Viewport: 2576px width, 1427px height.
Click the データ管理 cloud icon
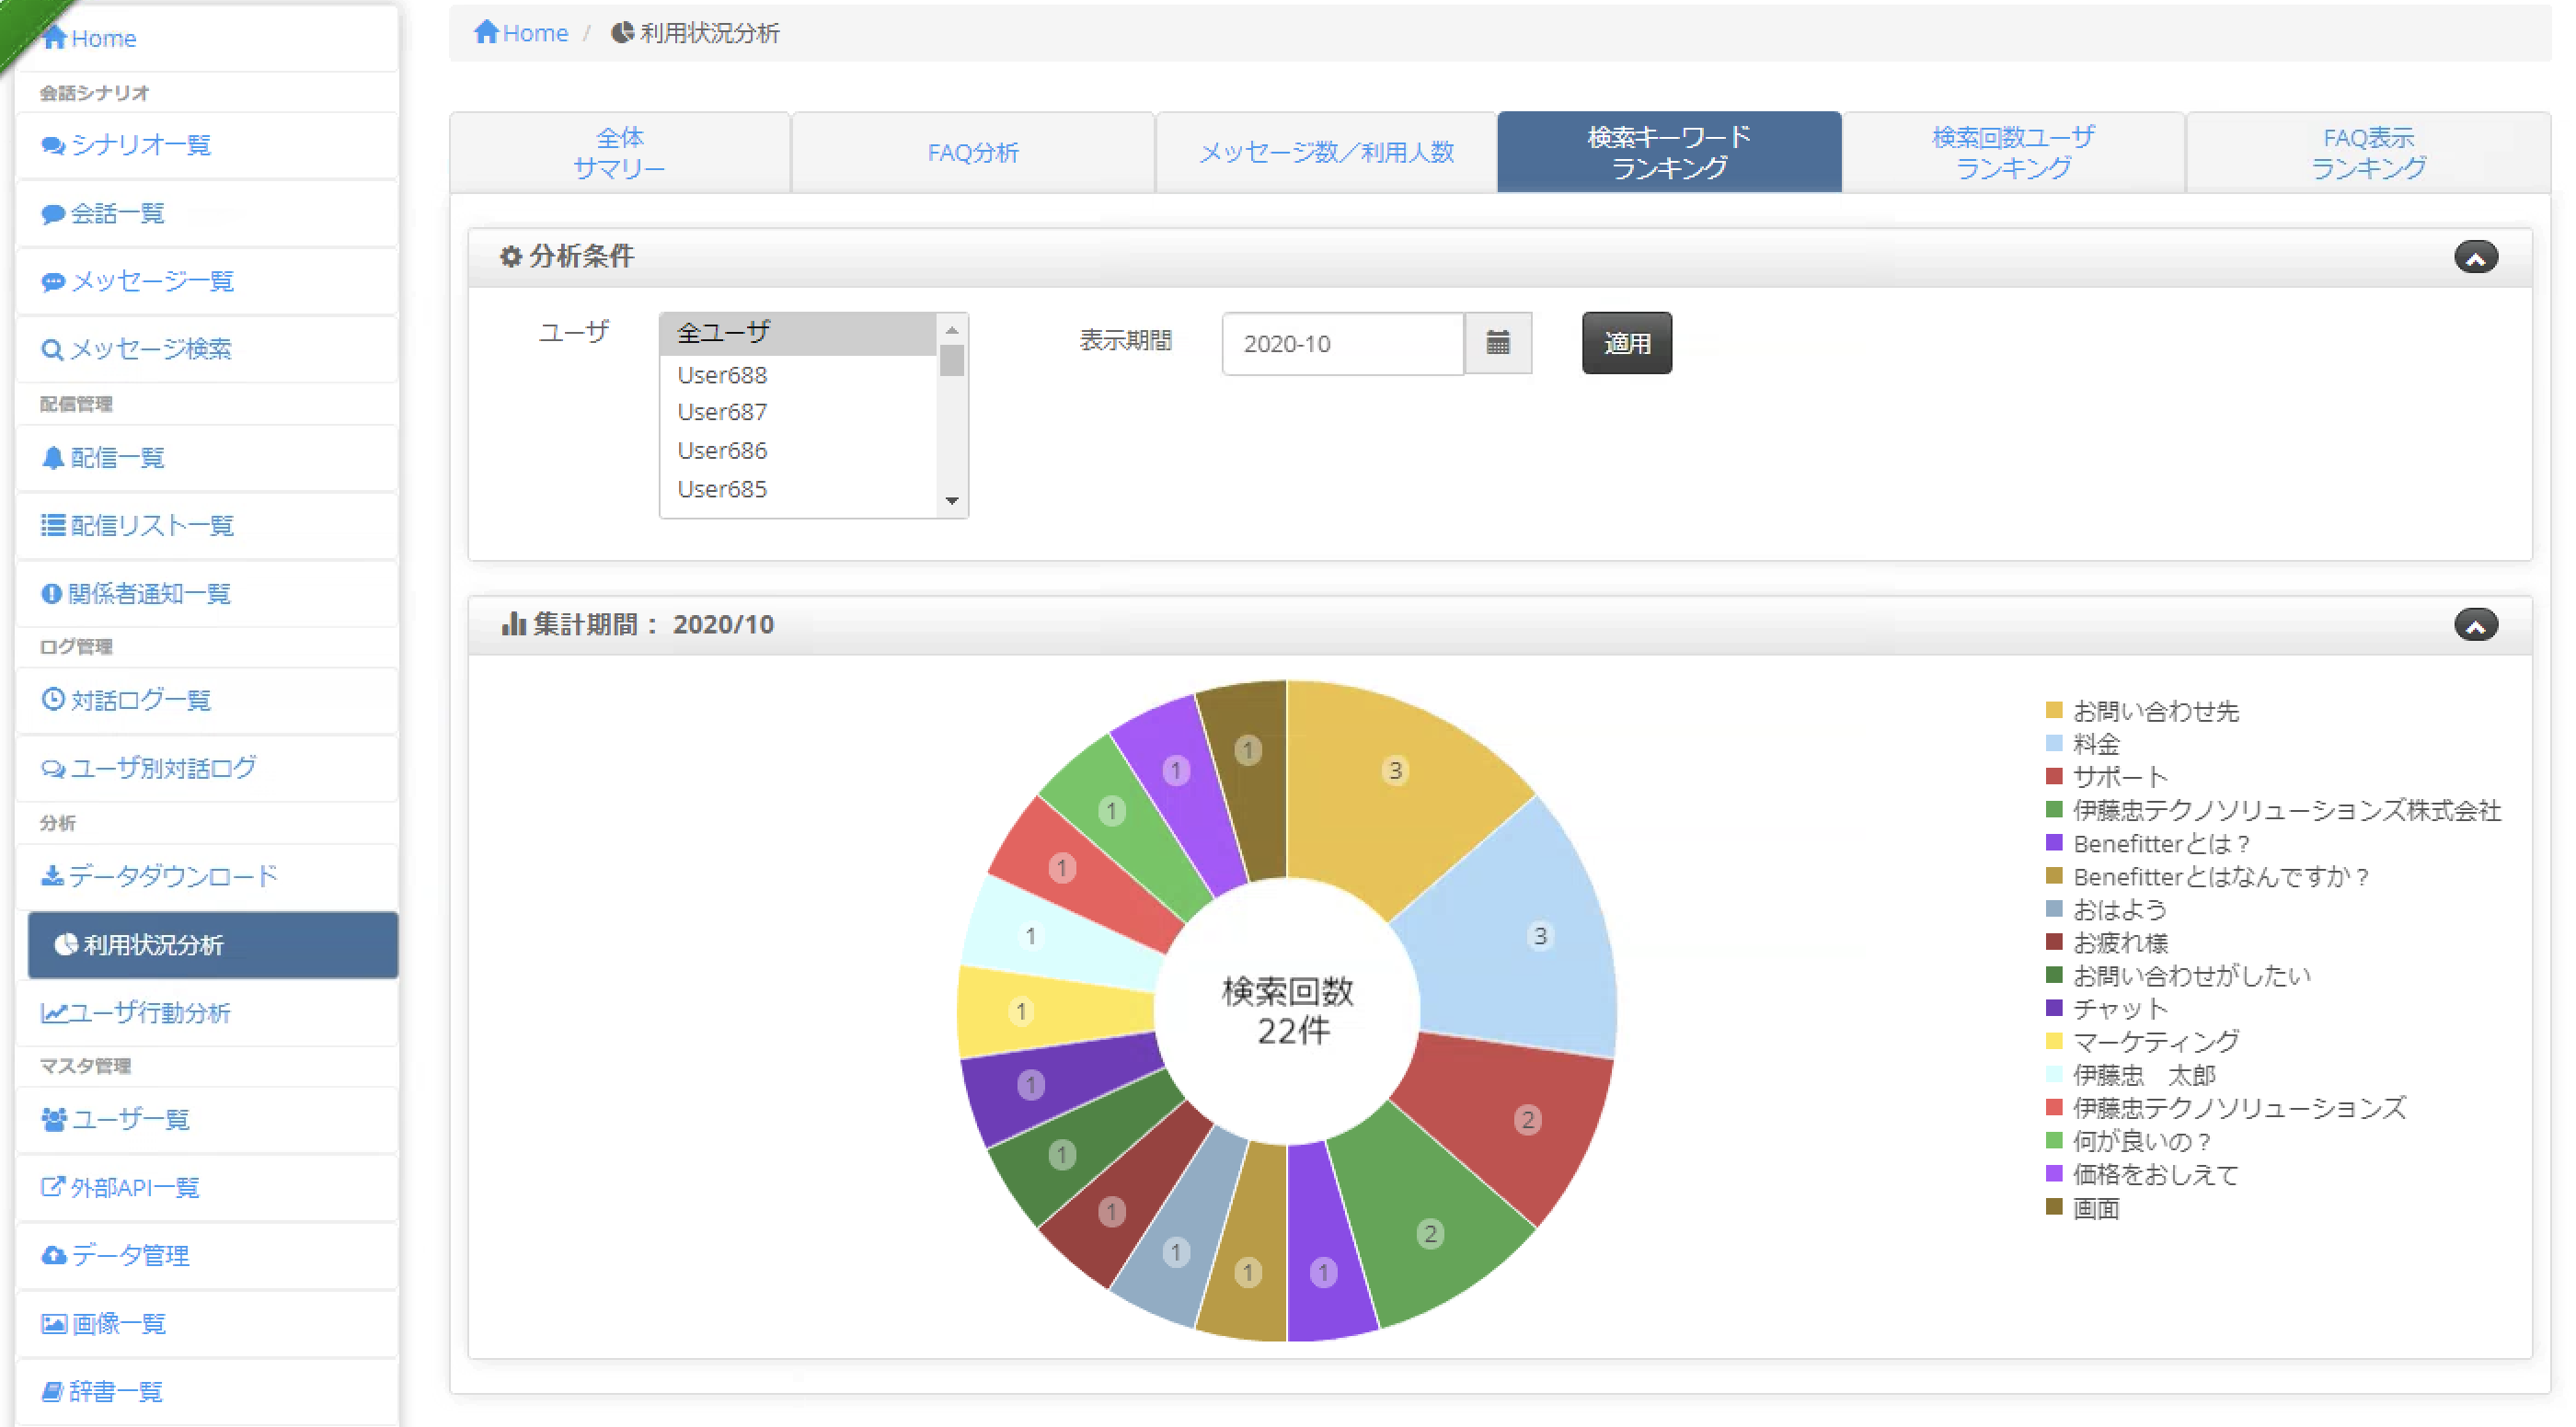54,1255
